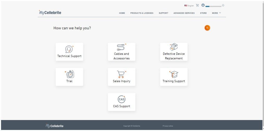Open ADVANCED SERVICES menu item
Viewport: 264px width, 131px height.
[184, 13]
